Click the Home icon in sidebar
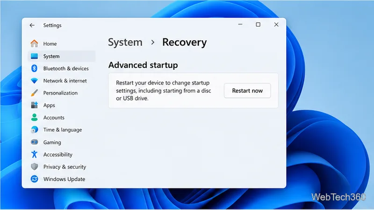 pos(34,43)
